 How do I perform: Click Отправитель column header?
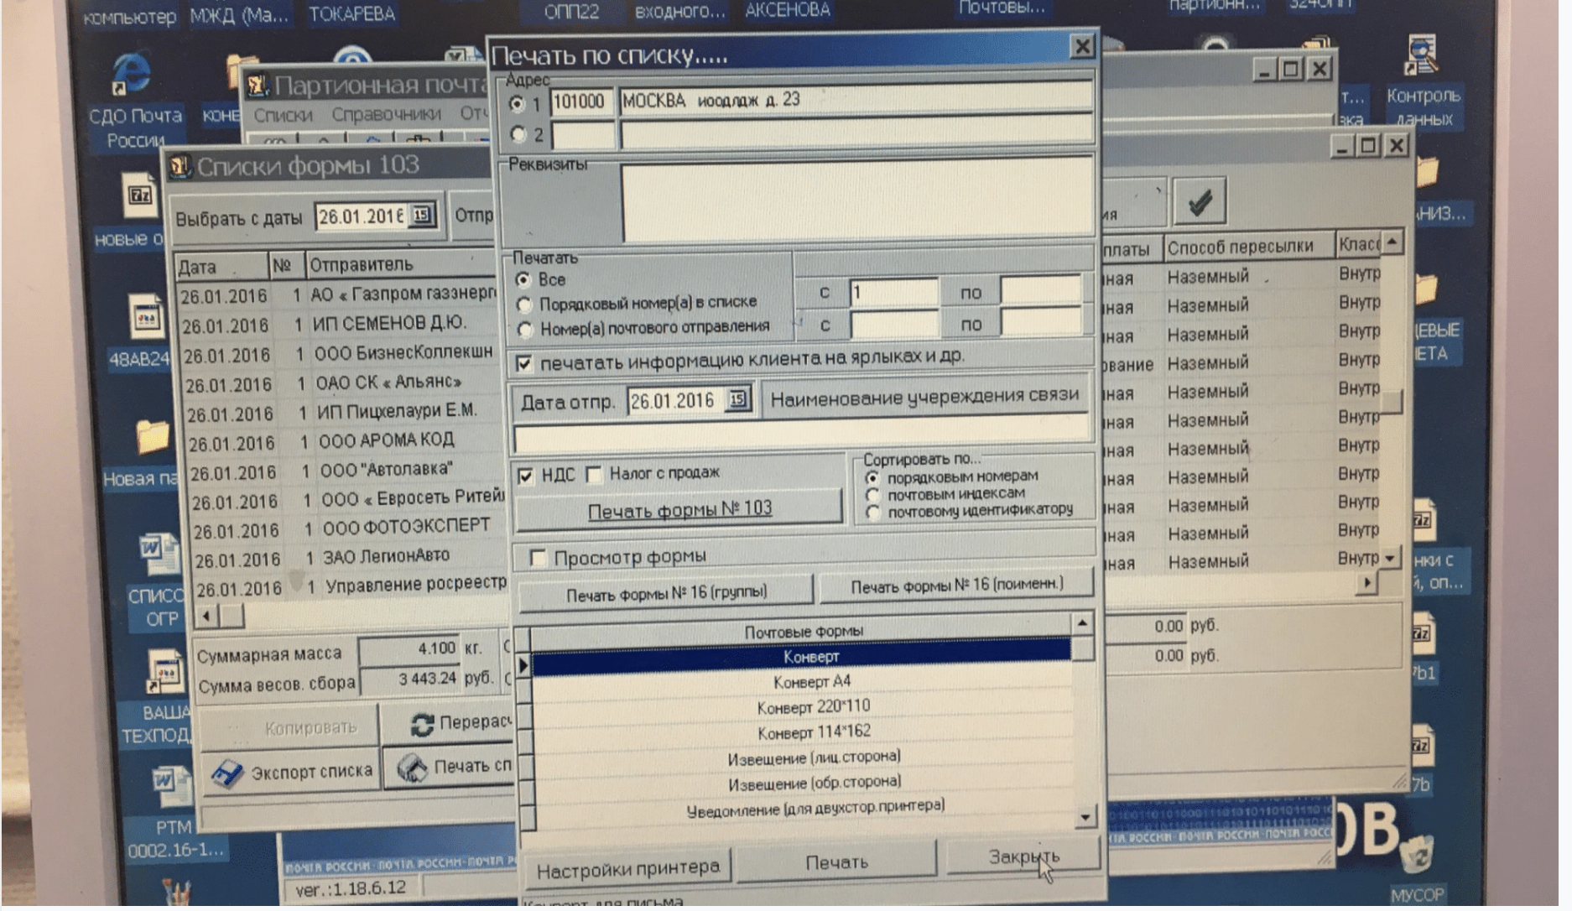tap(403, 265)
